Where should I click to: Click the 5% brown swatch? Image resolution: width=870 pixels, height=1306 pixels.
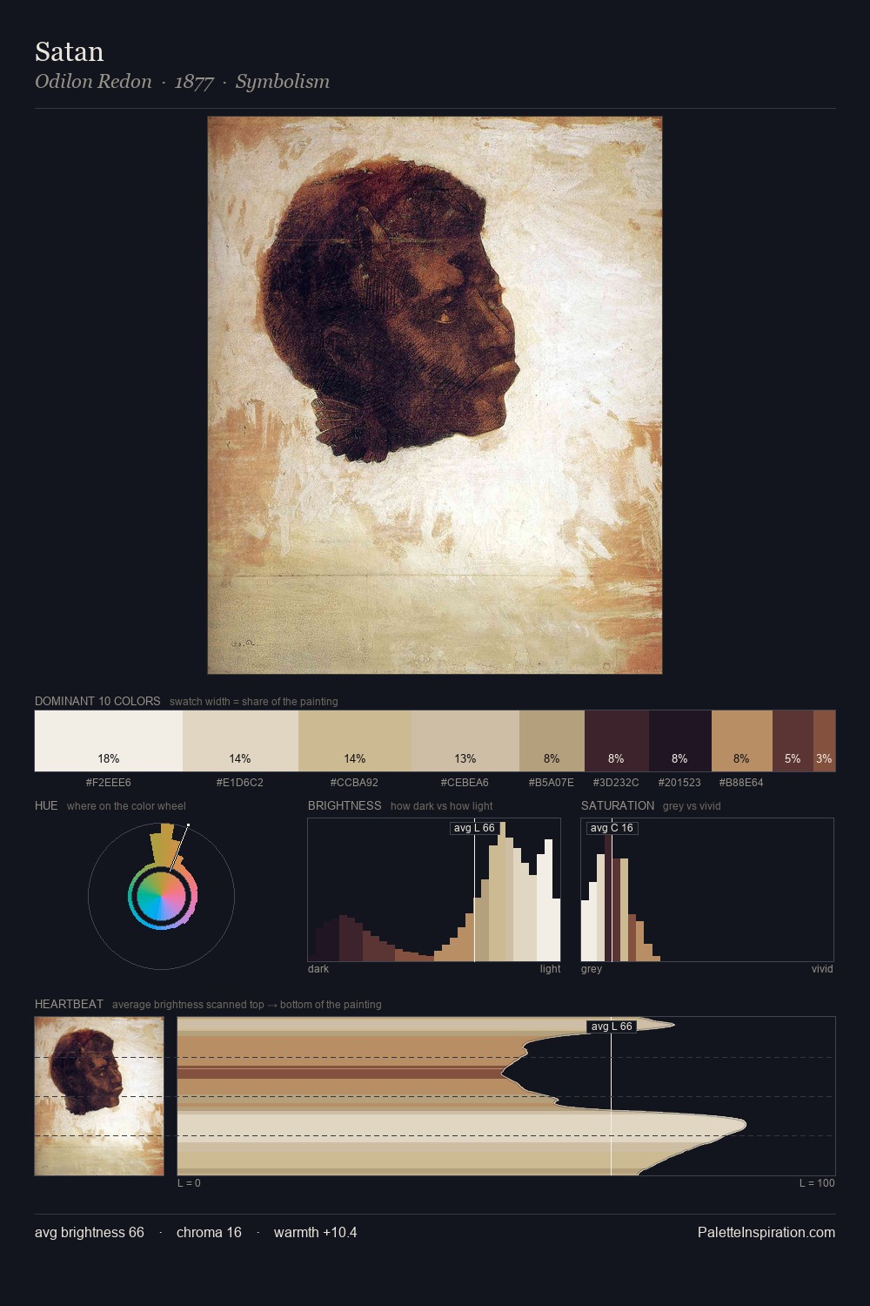(793, 741)
